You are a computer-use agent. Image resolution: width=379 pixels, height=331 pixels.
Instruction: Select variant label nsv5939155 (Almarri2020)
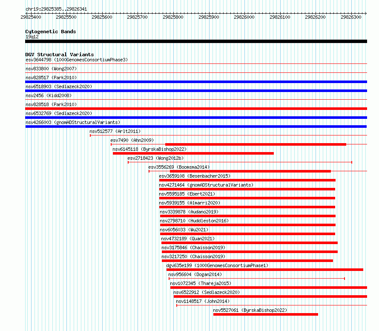(189, 203)
